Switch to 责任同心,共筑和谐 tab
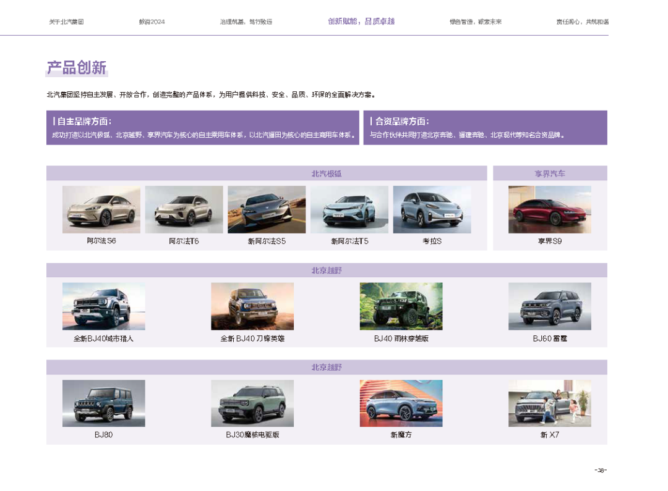 583,22
